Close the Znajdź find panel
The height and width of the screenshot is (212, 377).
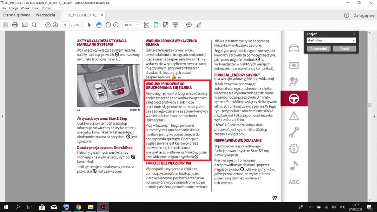click(x=354, y=34)
